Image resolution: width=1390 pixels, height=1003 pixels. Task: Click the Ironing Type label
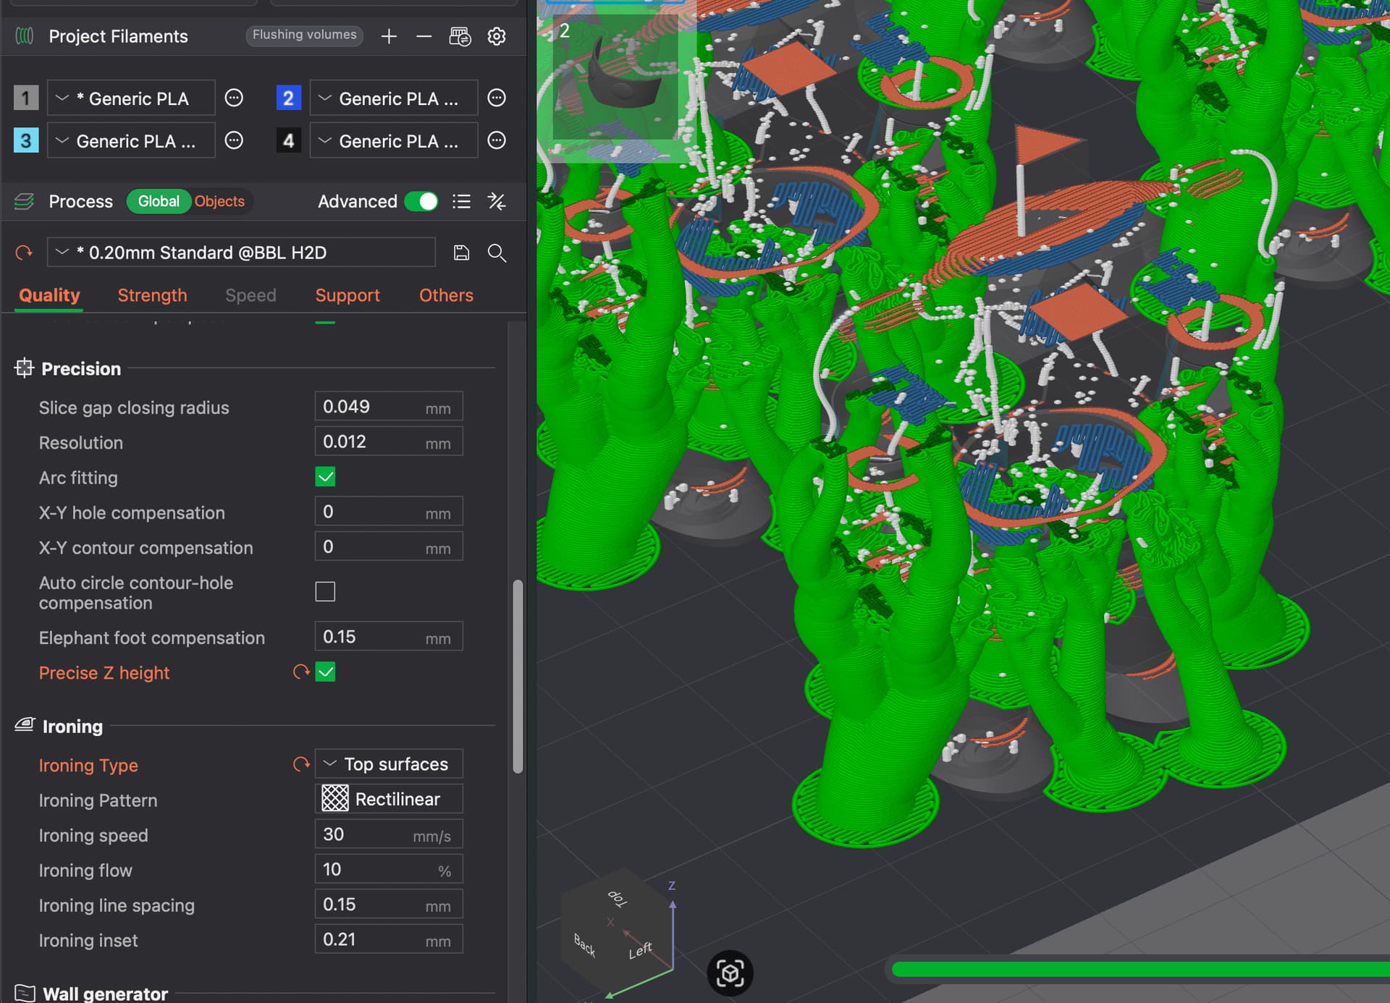(x=88, y=765)
